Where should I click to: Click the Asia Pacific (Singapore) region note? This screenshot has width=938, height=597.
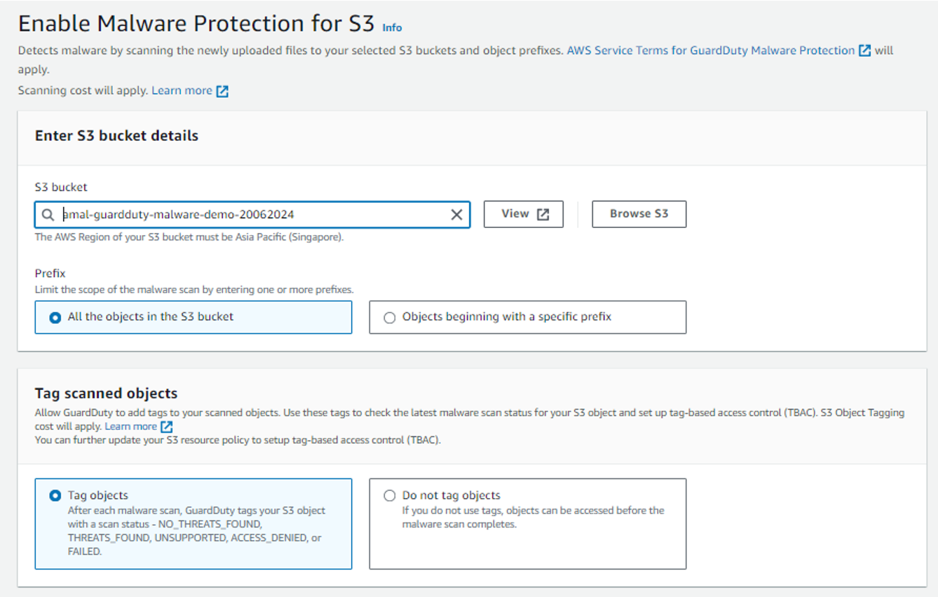[x=189, y=237]
